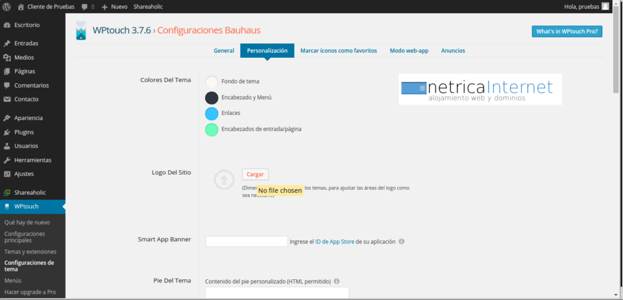Expand the Apariencia sidebar menu

click(x=28, y=118)
